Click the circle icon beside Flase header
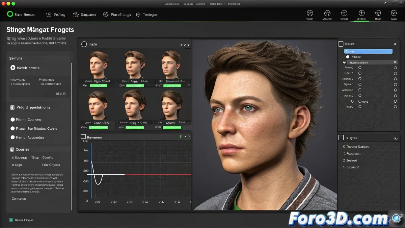 click(x=84, y=44)
